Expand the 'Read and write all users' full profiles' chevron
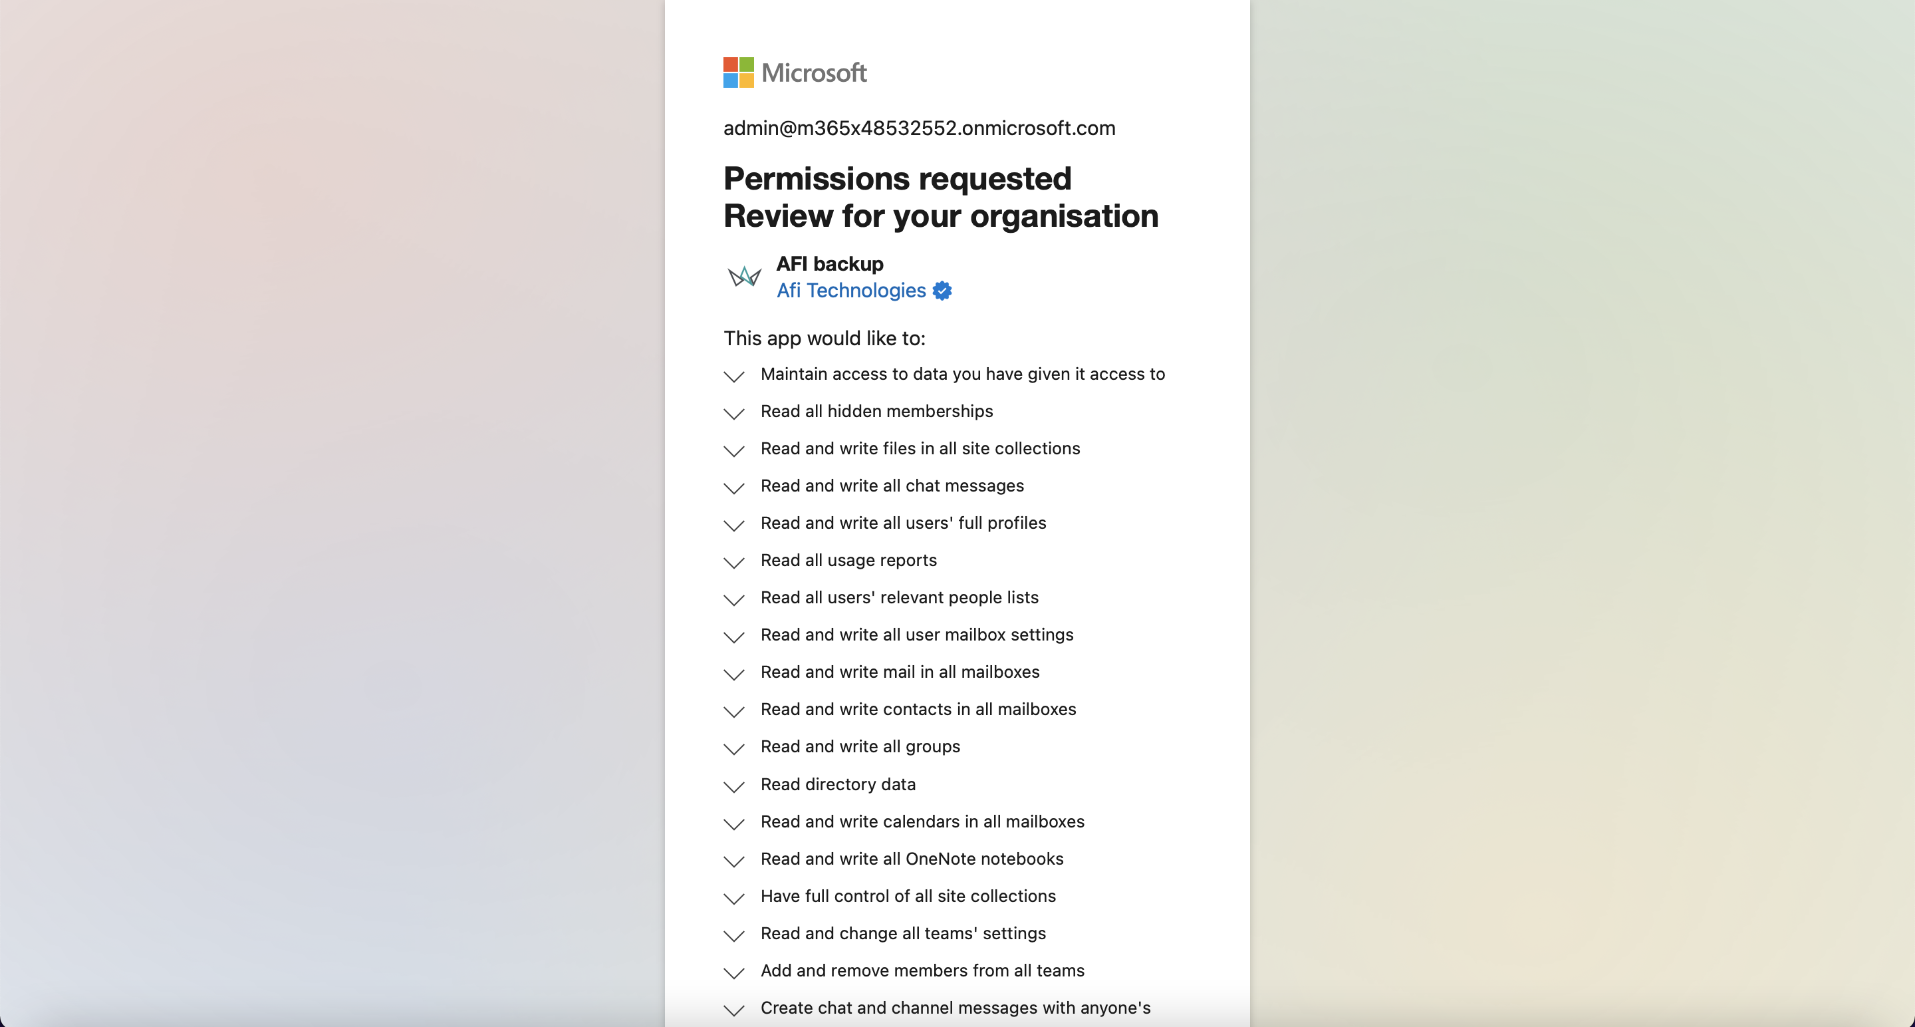Viewport: 1915px width, 1027px height. (x=733, y=525)
